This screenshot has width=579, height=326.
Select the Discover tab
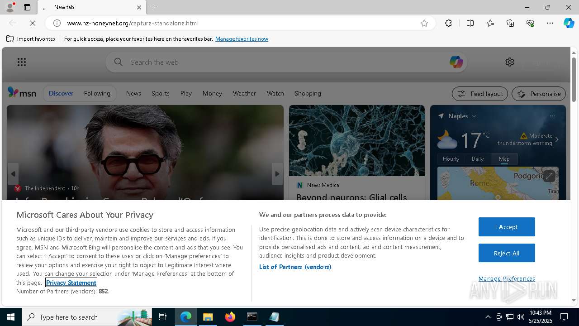click(x=61, y=93)
